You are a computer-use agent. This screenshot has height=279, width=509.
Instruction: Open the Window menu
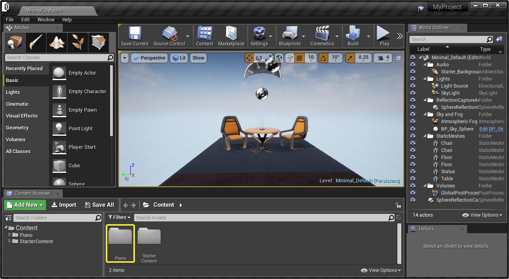46,19
